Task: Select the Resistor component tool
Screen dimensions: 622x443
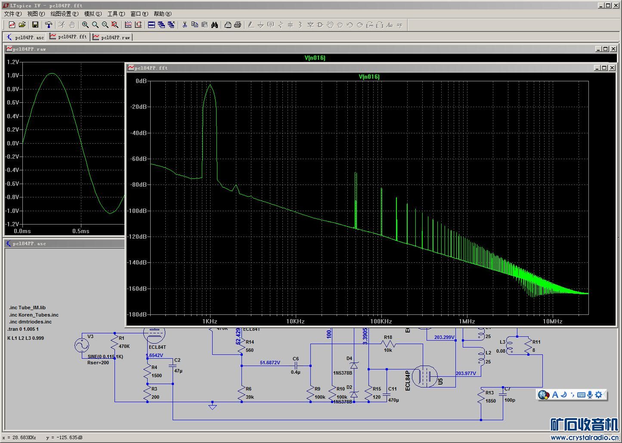Action: pyautogui.click(x=281, y=25)
